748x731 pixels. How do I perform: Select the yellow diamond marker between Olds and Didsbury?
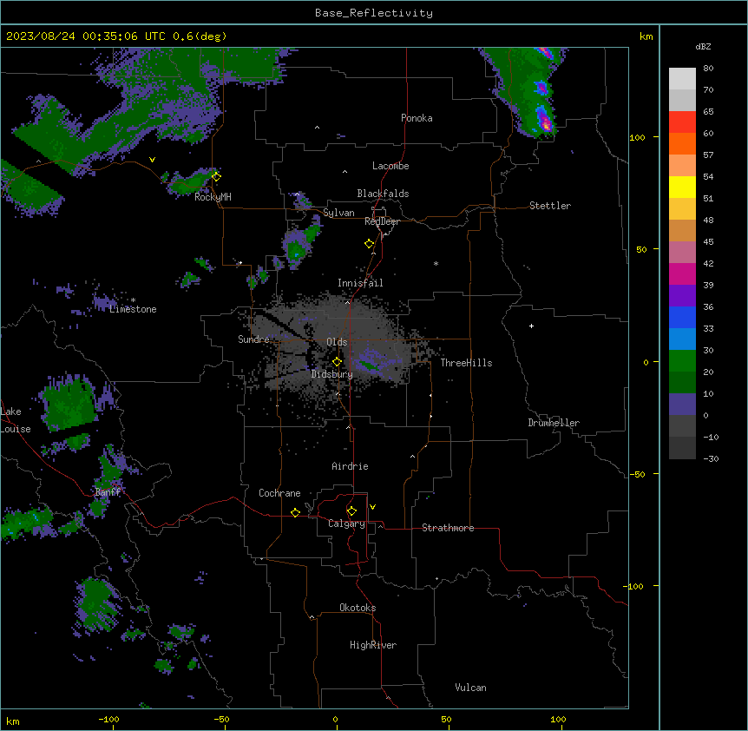click(x=337, y=362)
